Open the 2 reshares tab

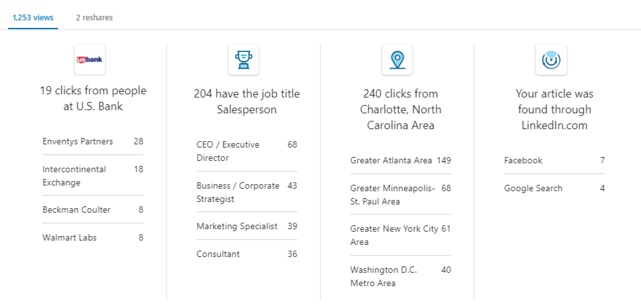pos(94,18)
